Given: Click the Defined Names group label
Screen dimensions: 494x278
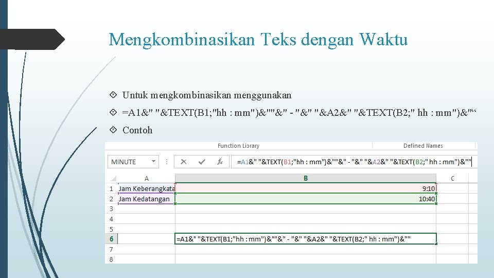Looking at the screenshot, I should [x=423, y=146].
